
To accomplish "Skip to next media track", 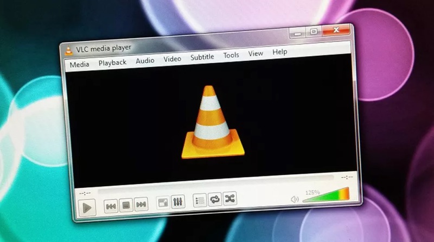I will pos(141,204).
